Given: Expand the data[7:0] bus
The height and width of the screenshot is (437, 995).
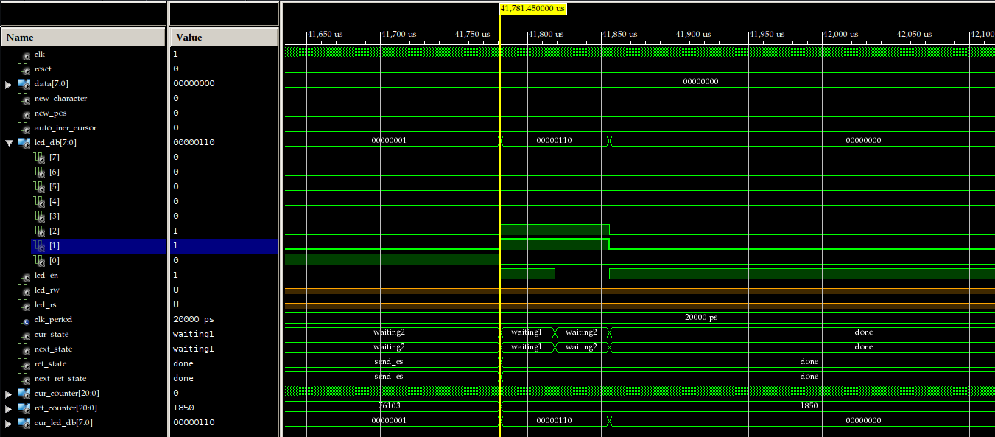Looking at the screenshot, I should (x=9, y=84).
